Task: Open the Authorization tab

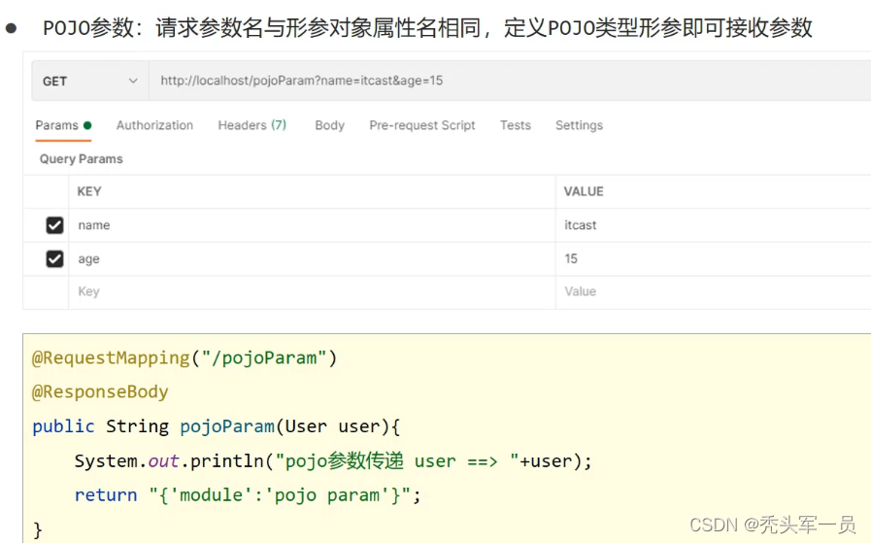Action: [154, 125]
